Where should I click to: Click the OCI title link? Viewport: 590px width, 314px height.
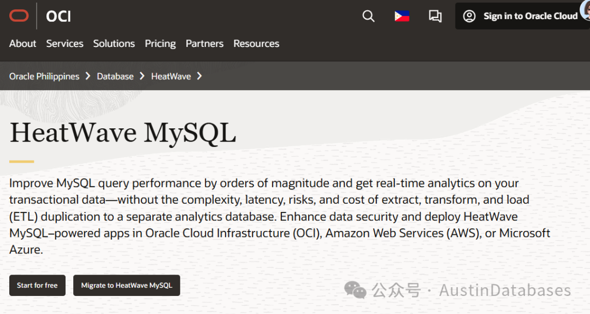click(x=58, y=16)
